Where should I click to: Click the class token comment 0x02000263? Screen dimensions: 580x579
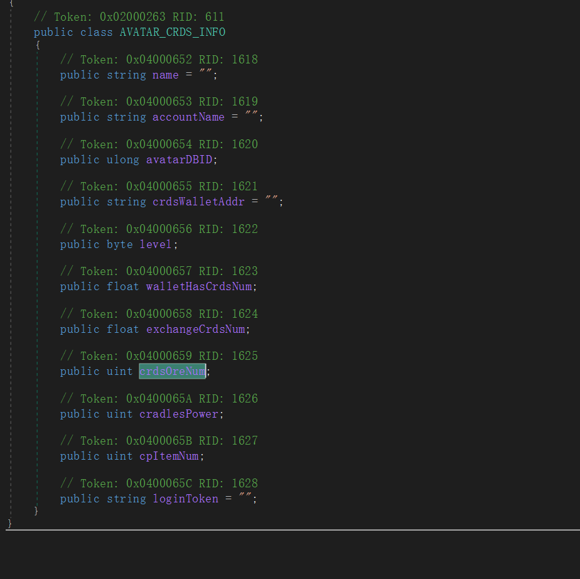tap(129, 17)
